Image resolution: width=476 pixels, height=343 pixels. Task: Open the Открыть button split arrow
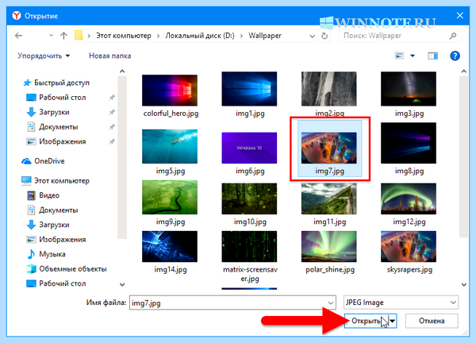click(393, 321)
